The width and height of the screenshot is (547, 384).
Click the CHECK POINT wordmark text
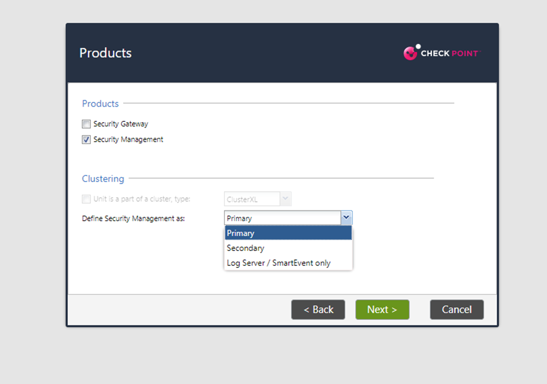pos(450,54)
